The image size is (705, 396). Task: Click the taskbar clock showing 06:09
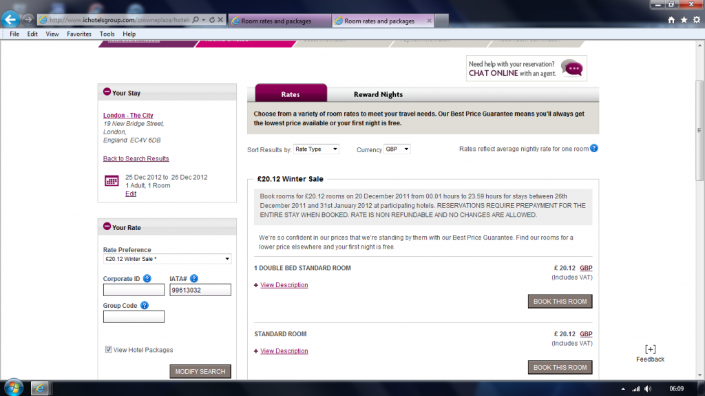tap(676, 389)
